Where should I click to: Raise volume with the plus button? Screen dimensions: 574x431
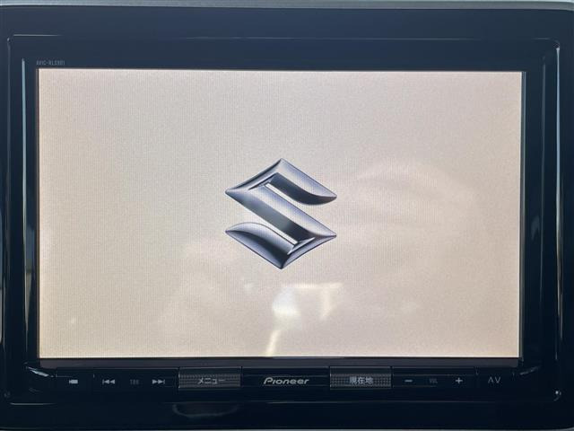458,381
